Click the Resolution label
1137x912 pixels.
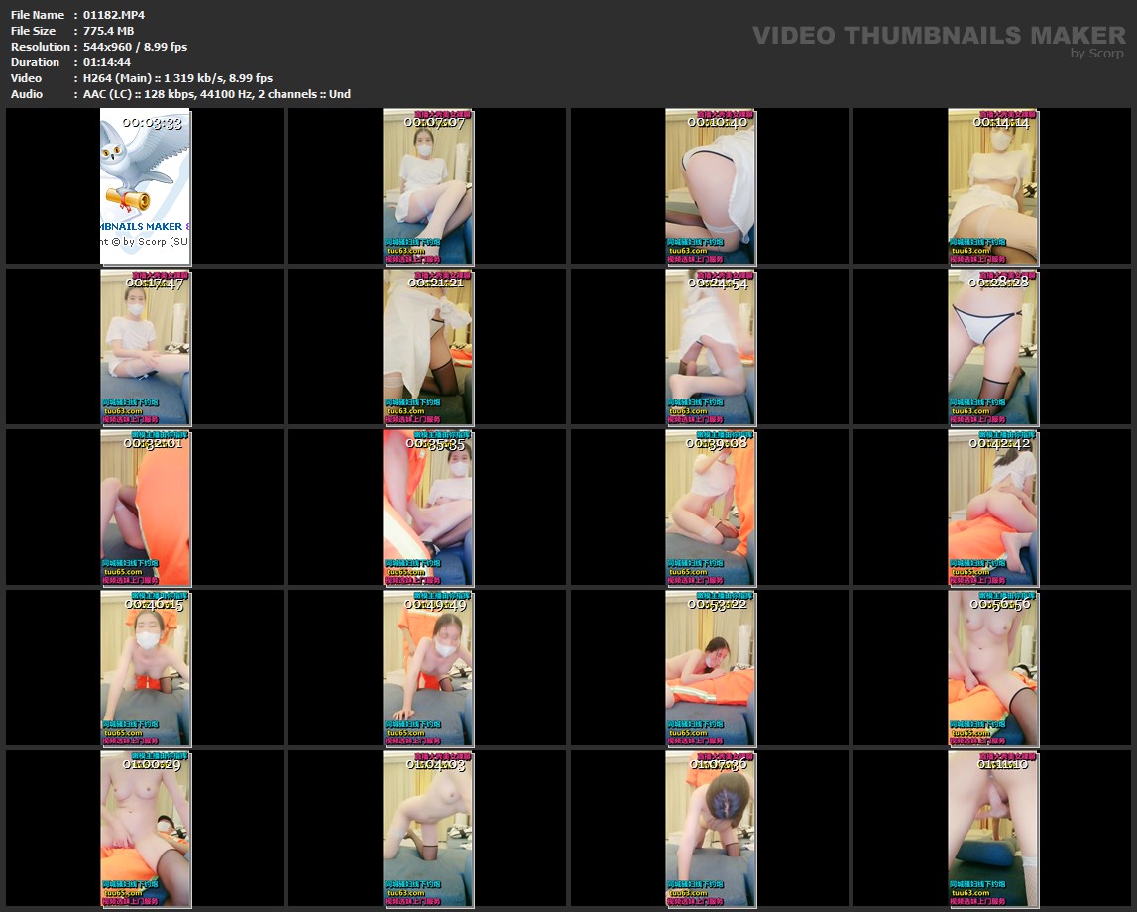[x=41, y=47]
